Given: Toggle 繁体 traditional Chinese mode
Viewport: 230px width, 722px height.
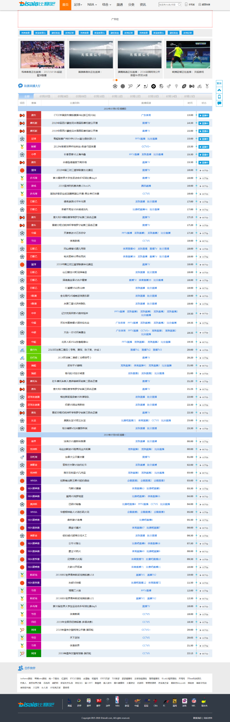Looking at the screenshot, I should click(219, 83).
